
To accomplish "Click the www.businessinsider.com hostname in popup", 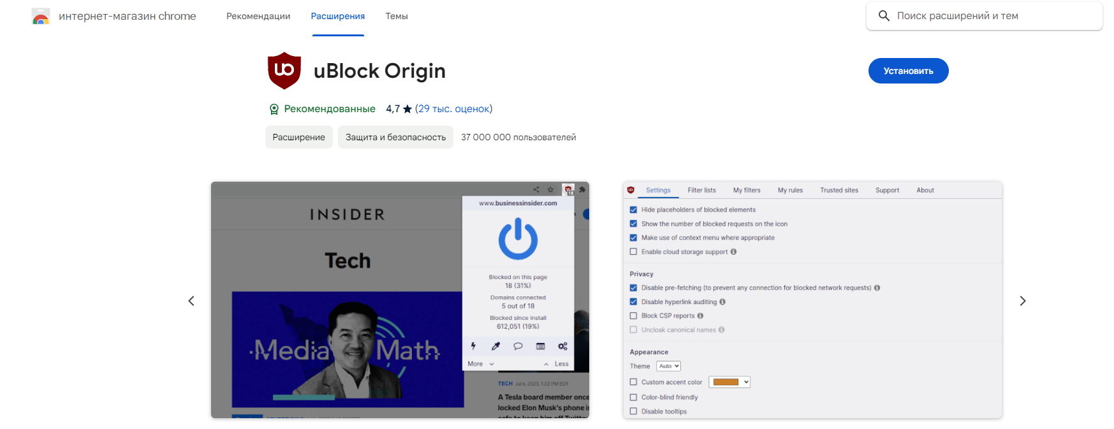I will point(518,203).
